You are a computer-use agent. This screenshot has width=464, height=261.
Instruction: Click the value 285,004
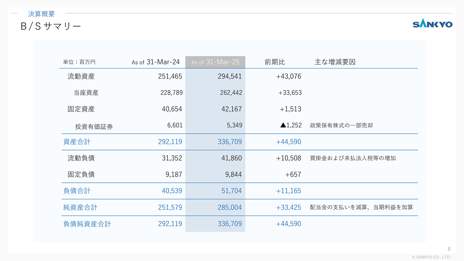230,207
